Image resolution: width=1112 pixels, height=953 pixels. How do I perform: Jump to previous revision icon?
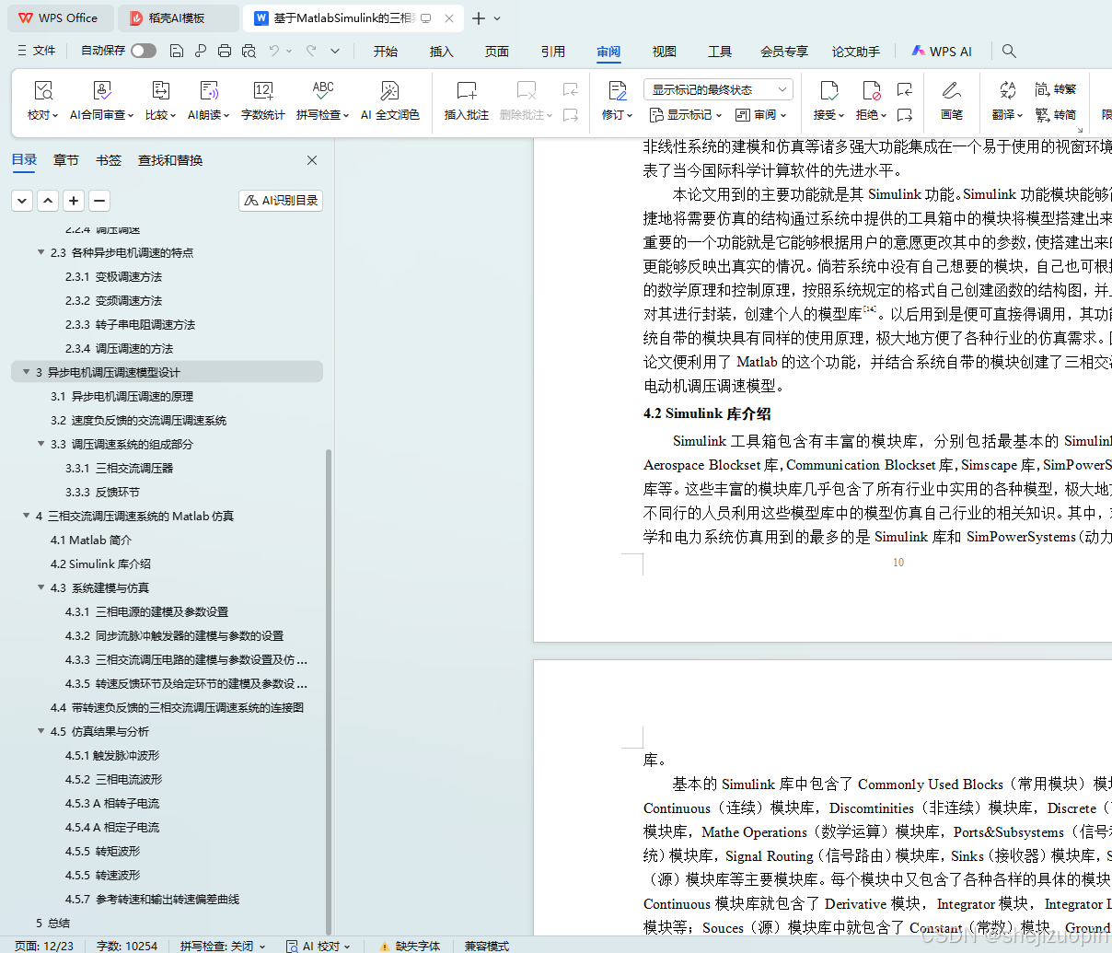(905, 89)
